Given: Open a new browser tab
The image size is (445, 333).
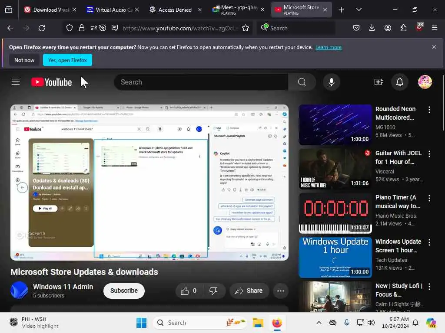Looking at the screenshot, I should (x=342, y=10).
